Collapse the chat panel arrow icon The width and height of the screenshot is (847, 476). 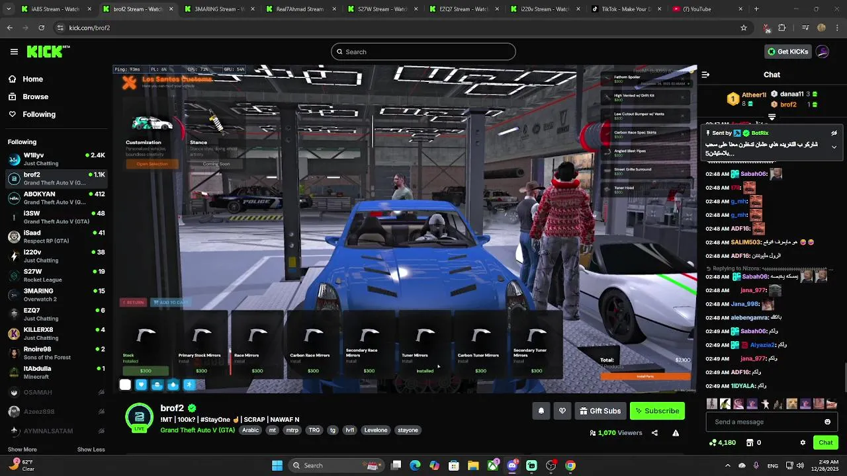point(705,75)
